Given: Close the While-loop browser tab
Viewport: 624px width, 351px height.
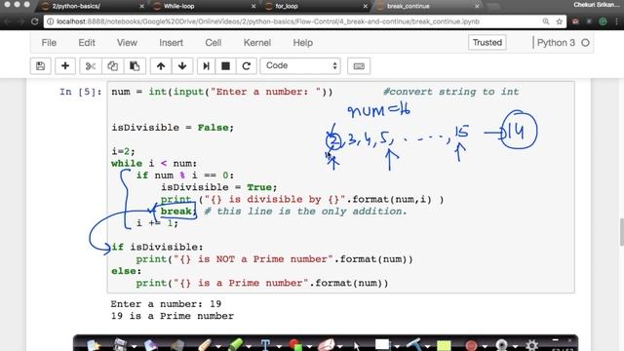Looking at the screenshot, I should 253,7.
